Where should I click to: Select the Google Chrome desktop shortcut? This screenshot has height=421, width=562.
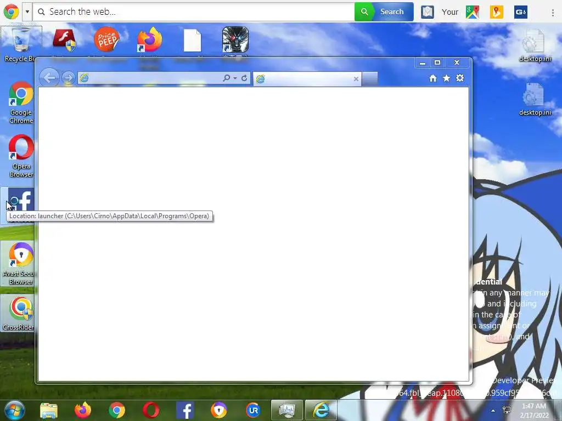[21, 103]
